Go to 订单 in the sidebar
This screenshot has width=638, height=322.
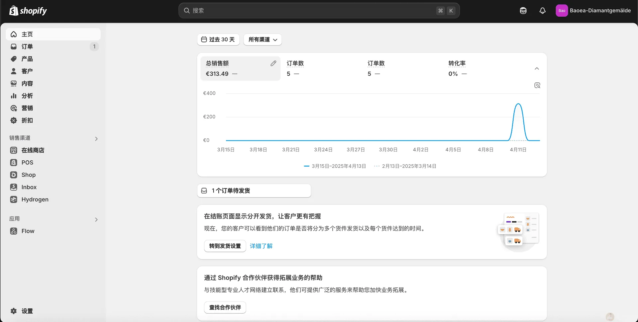click(53, 46)
